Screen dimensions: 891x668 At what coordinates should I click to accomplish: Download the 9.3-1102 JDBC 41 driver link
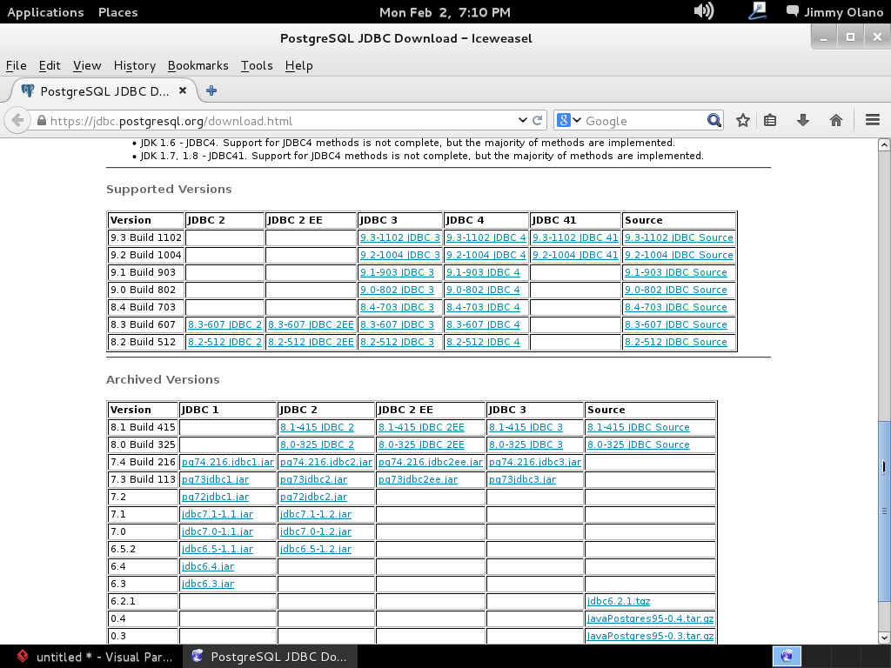coord(575,237)
